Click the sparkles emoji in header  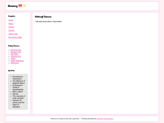pos(24,6)
